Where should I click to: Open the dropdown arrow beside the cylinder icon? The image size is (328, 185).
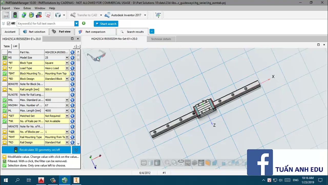(x=64, y=15)
